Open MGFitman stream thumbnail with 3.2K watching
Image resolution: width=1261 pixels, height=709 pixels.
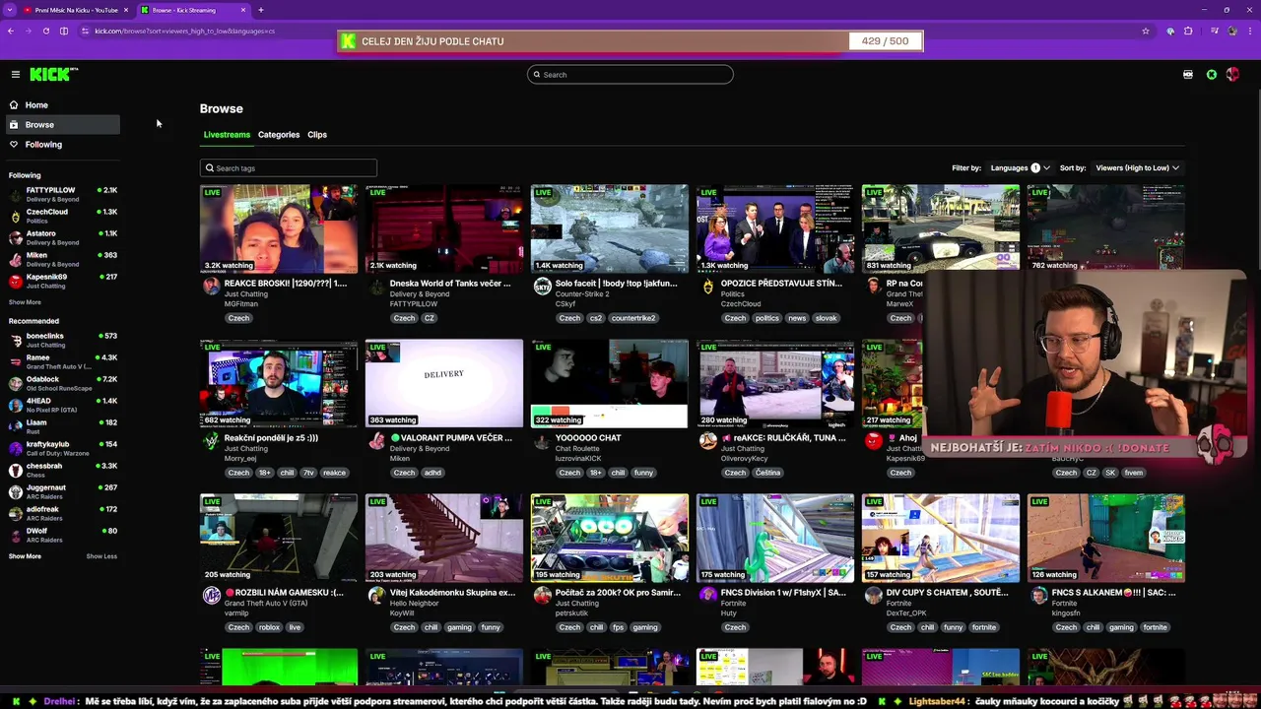[x=279, y=228]
